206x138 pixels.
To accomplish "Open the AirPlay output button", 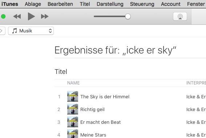I will tap(180, 16).
